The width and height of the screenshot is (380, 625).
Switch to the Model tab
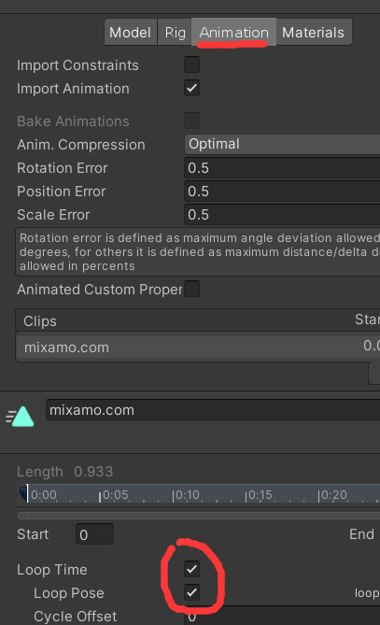click(x=131, y=33)
